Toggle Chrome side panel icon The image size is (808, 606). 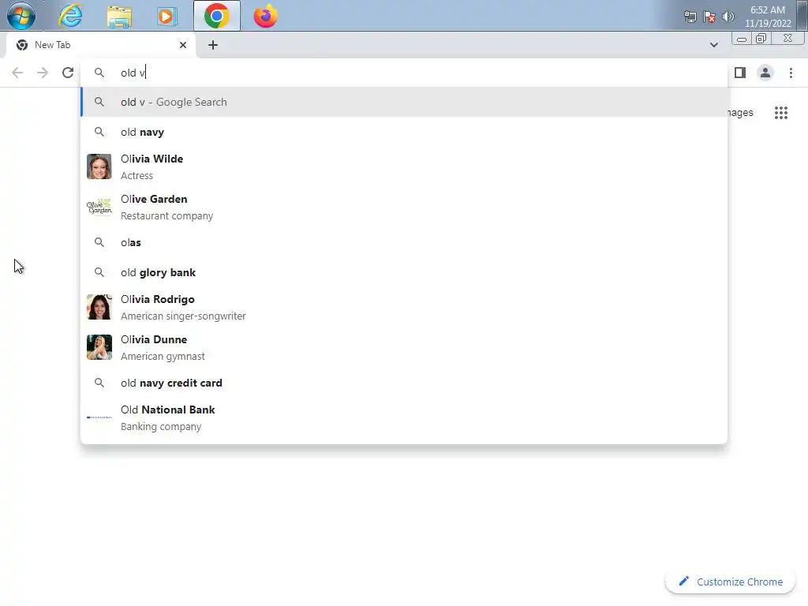click(740, 73)
